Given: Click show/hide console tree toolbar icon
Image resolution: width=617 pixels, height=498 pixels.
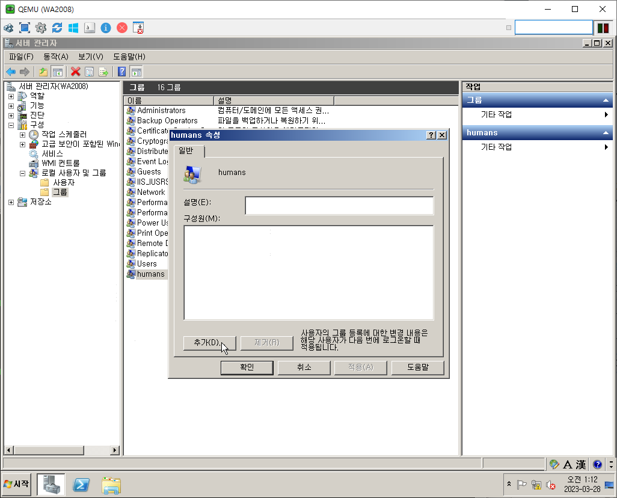Looking at the screenshot, I should click(x=58, y=72).
